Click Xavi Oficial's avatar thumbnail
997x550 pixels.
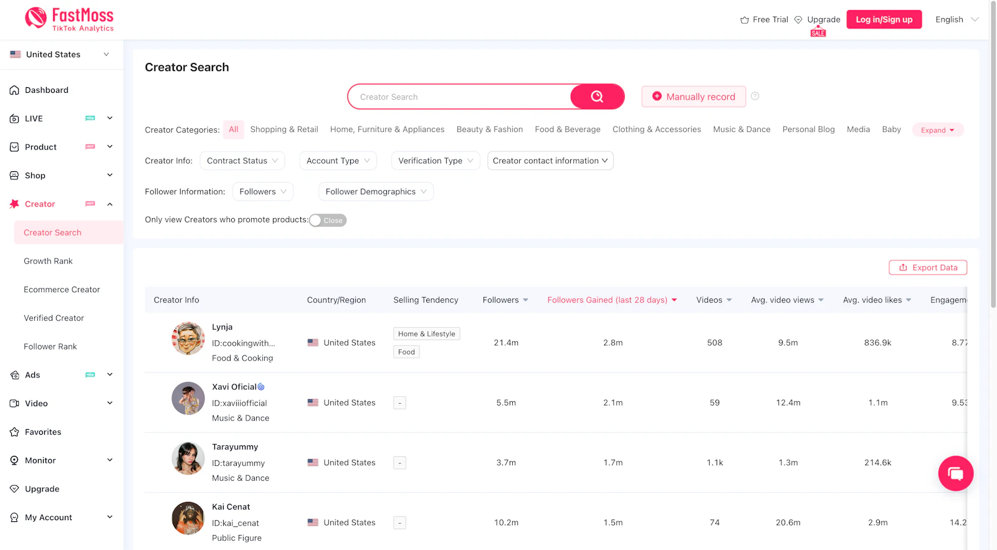click(x=188, y=399)
